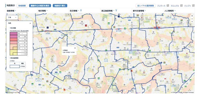Collapse the ▼周辺施設情報 legend section
The height and width of the screenshot is (97, 200).
click(x=14, y=58)
